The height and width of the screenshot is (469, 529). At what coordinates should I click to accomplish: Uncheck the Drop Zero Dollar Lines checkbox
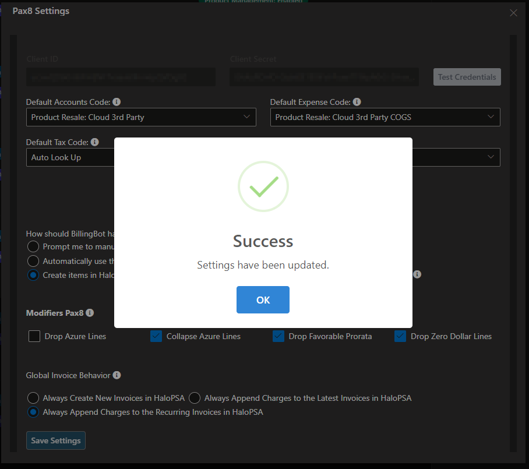click(x=400, y=336)
